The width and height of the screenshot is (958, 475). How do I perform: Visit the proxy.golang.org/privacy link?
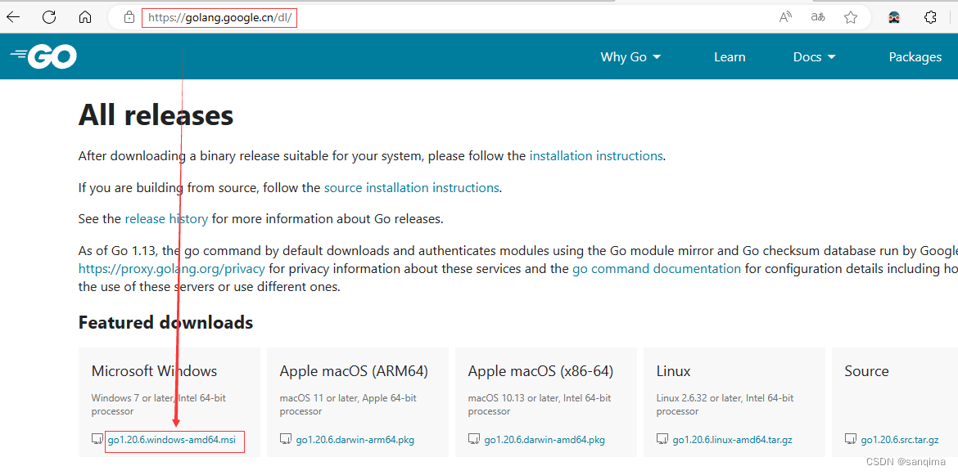tap(172, 269)
